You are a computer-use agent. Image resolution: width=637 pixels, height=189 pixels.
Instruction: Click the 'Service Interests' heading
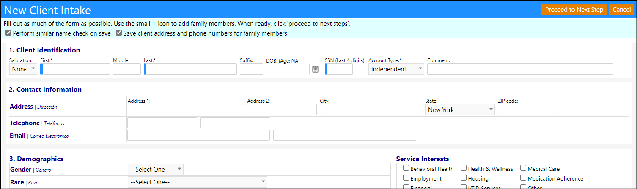click(x=422, y=159)
